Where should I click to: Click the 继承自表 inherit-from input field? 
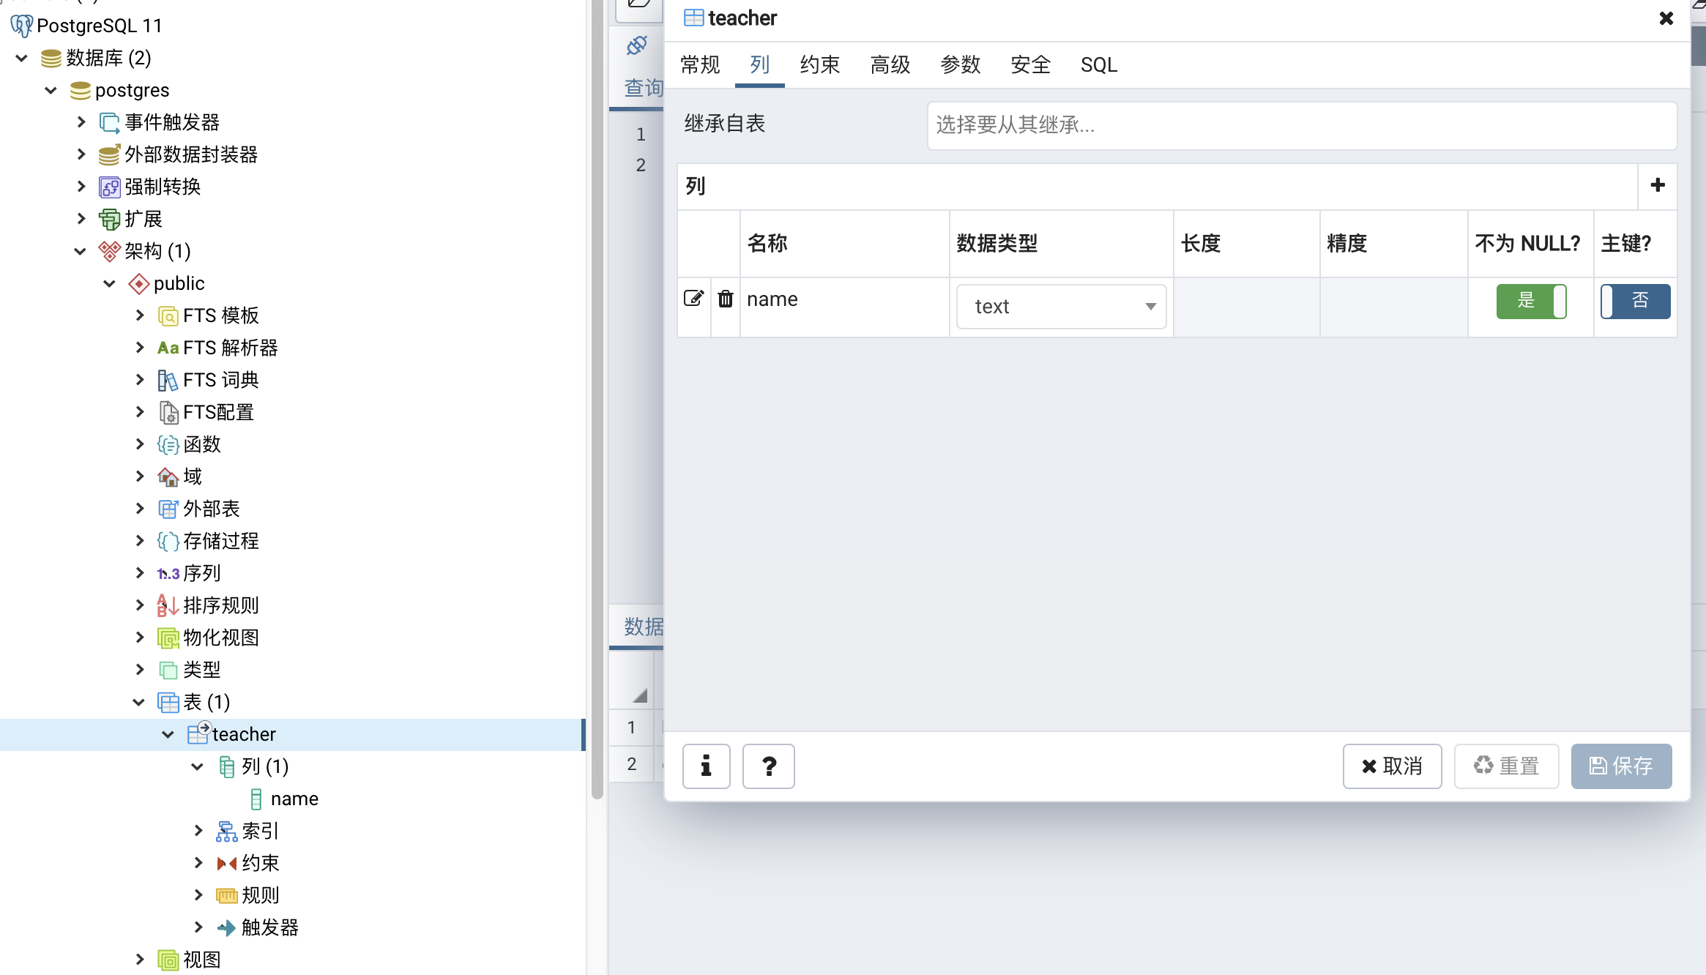[1301, 125]
